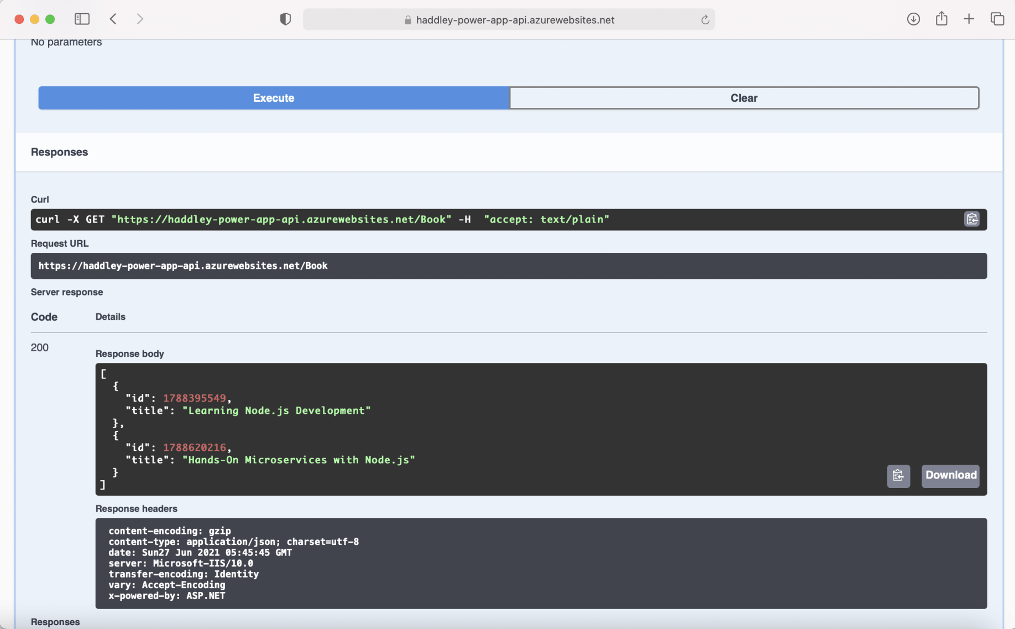Image resolution: width=1015 pixels, height=629 pixels.
Task: Show the tab overview
Action: [997, 19]
